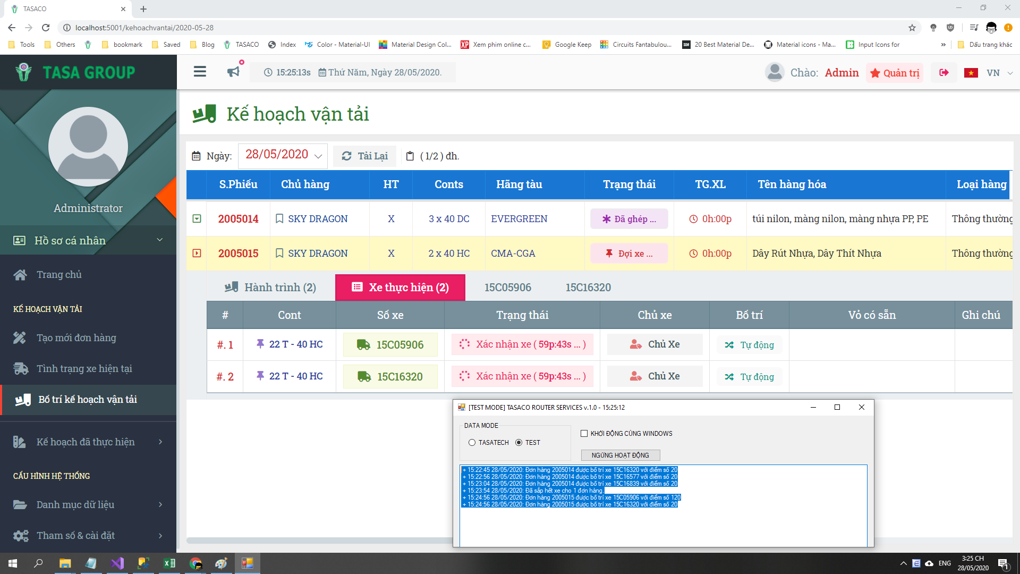This screenshot has height=574, width=1020.
Task: Open the megaphone announcements icon
Action: click(x=233, y=72)
